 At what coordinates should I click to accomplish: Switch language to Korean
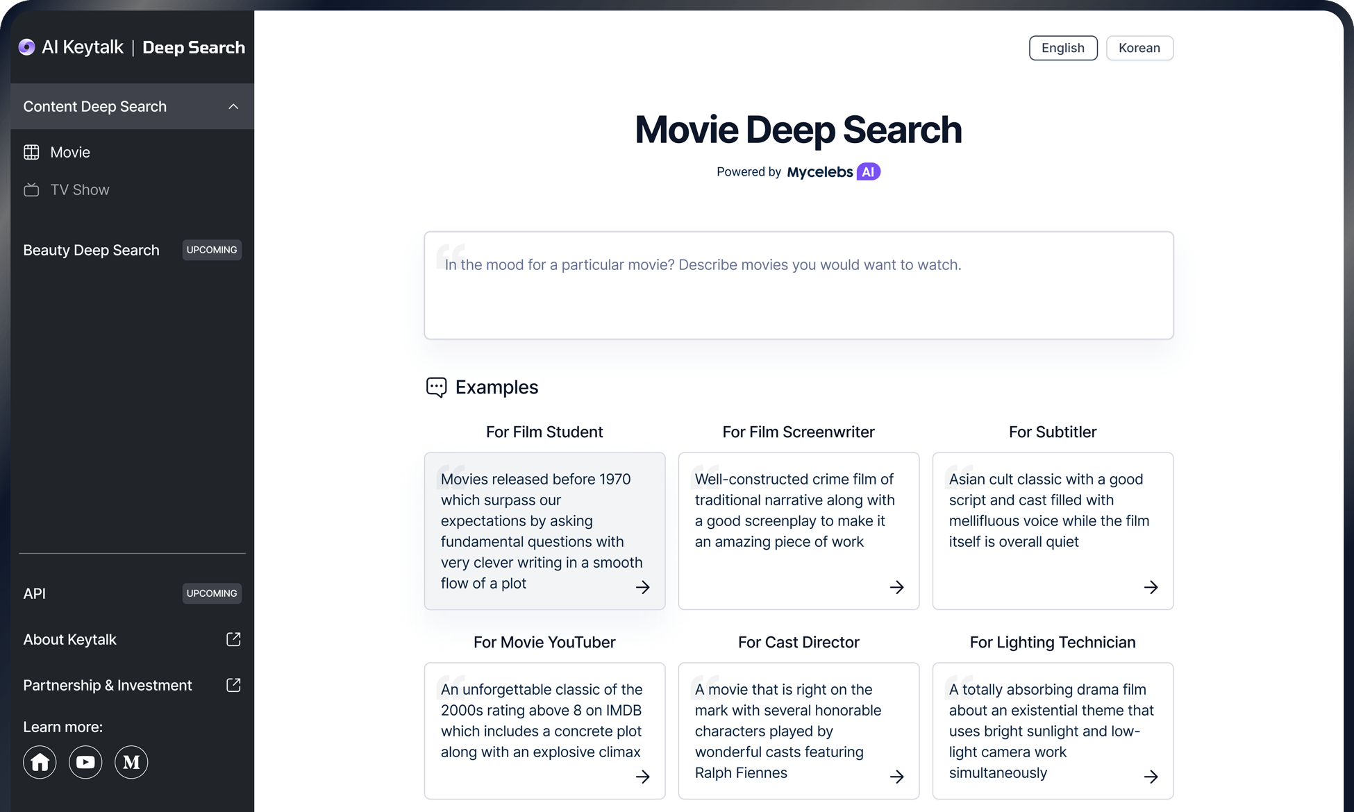click(1139, 48)
